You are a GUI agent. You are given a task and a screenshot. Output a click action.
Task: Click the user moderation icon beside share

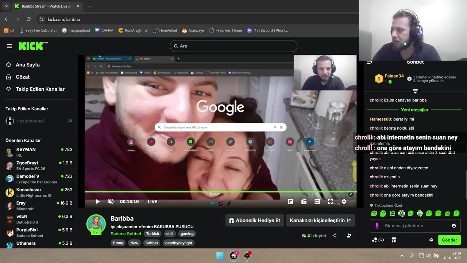tap(349, 236)
